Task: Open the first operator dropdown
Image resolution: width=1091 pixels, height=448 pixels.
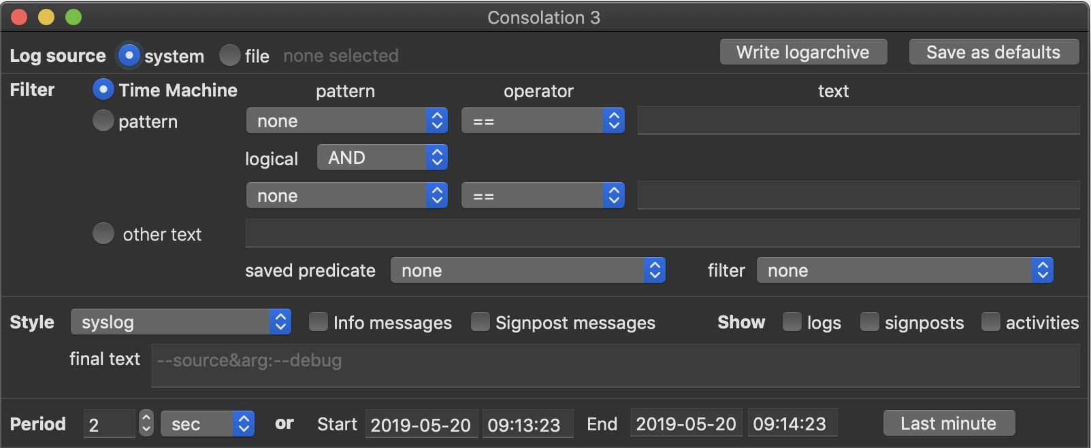Action: click(x=542, y=121)
